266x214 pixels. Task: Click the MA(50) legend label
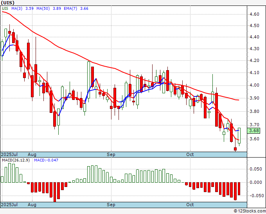[x=43, y=9]
